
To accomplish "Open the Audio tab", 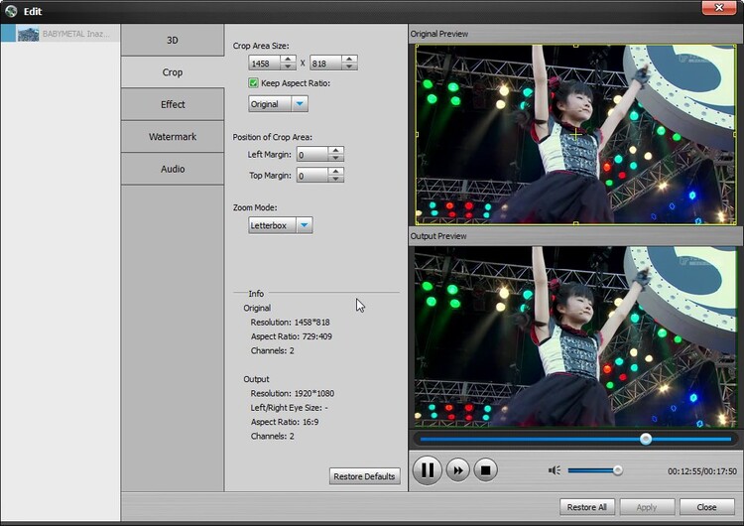I will tap(173, 169).
